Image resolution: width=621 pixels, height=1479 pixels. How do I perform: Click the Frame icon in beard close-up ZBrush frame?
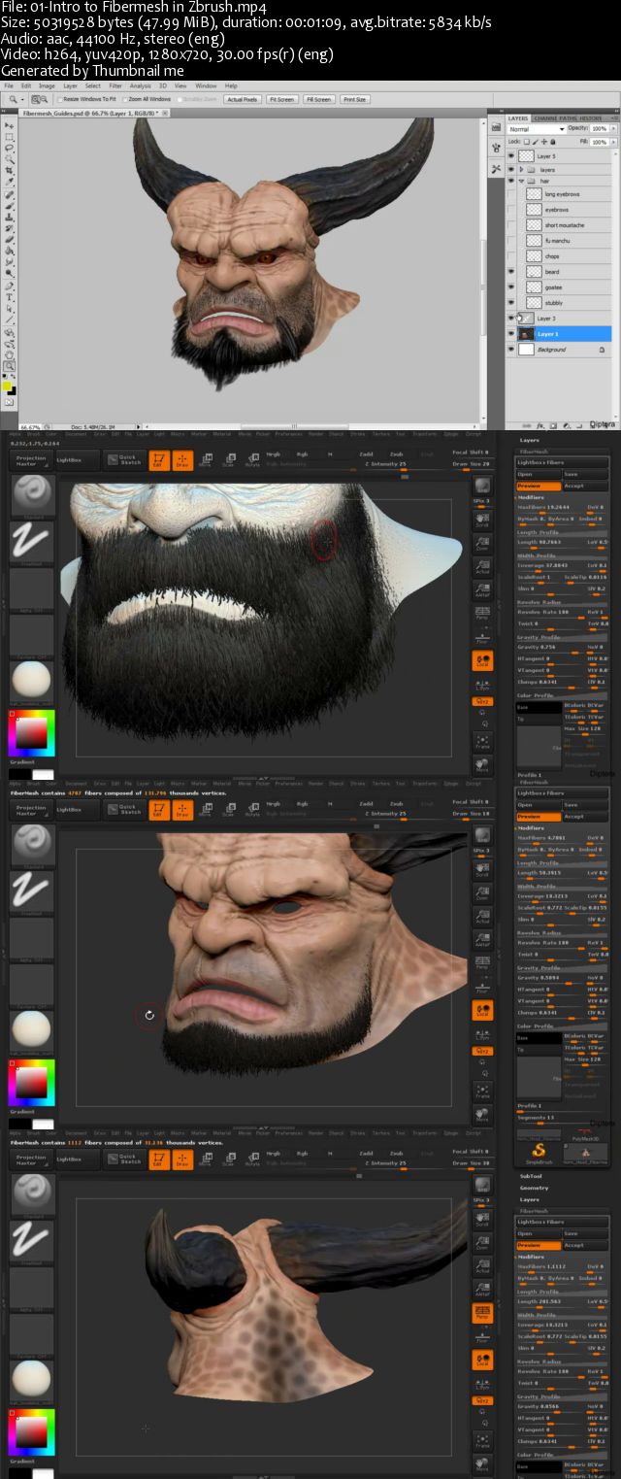pyautogui.click(x=482, y=741)
